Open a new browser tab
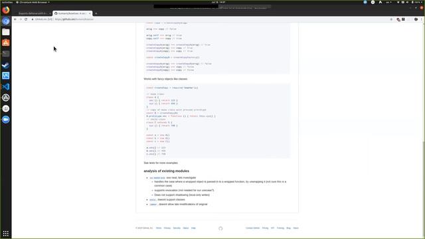The height and width of the screenshot is (239, 425). tap(96, 13)
